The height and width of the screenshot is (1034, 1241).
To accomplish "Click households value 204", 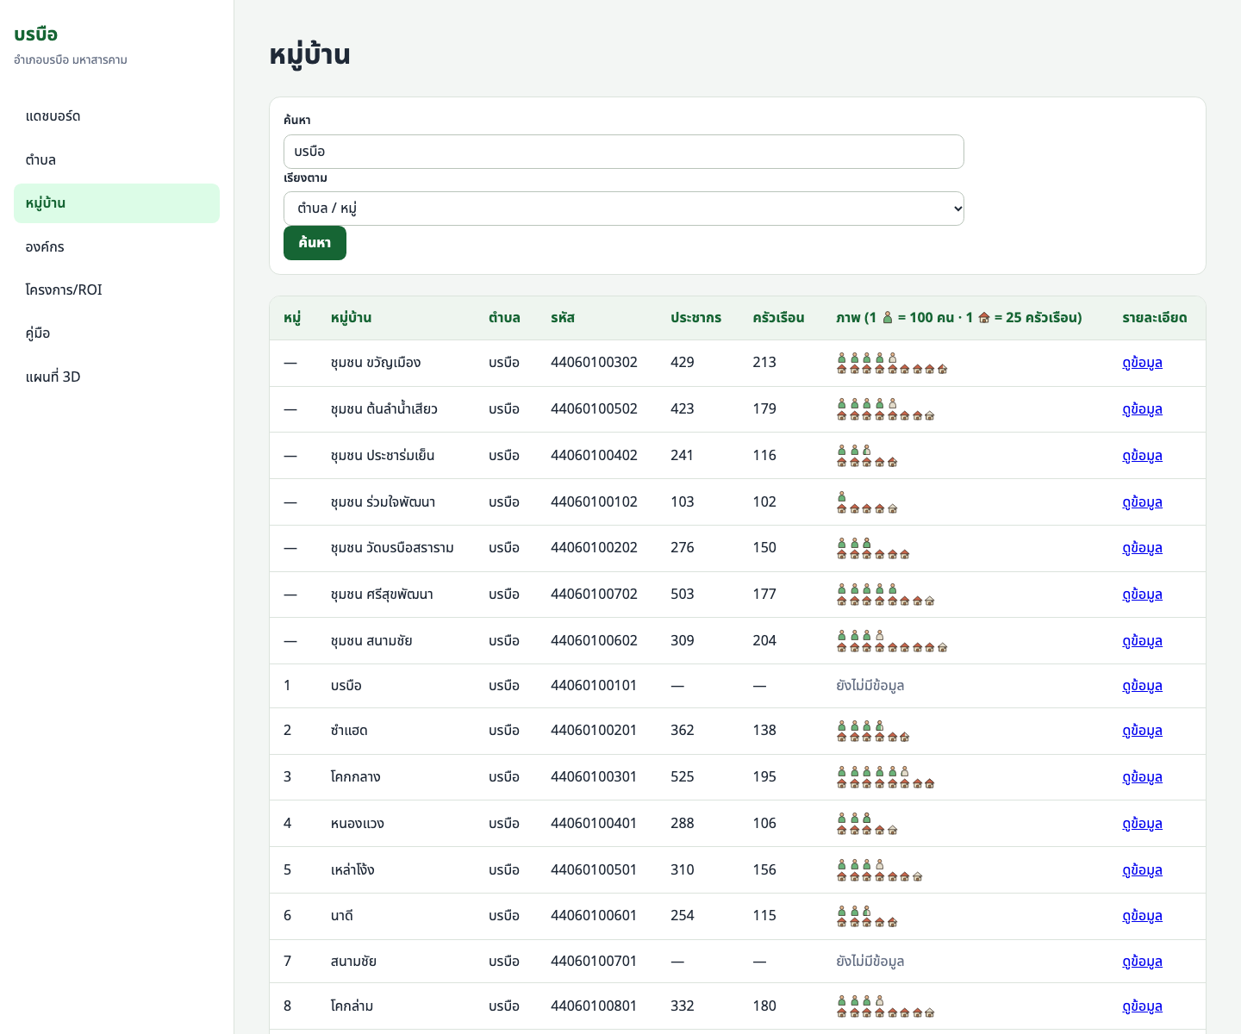I will tap(764, 641).
